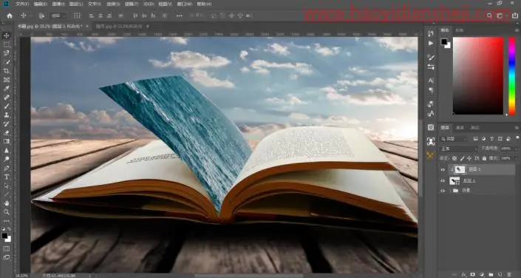Viewport: 521px width, 278px height.
Task: Select the Move tool in left toolbar
Action: click(7, 35)
